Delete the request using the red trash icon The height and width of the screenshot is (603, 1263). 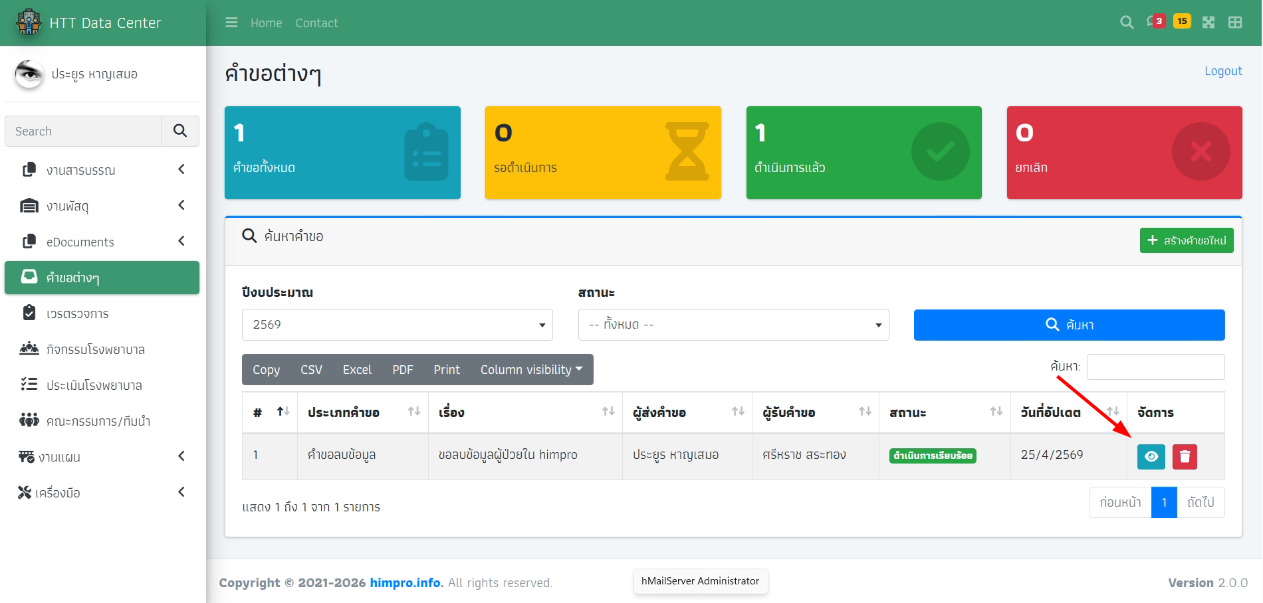[1185, 457]
